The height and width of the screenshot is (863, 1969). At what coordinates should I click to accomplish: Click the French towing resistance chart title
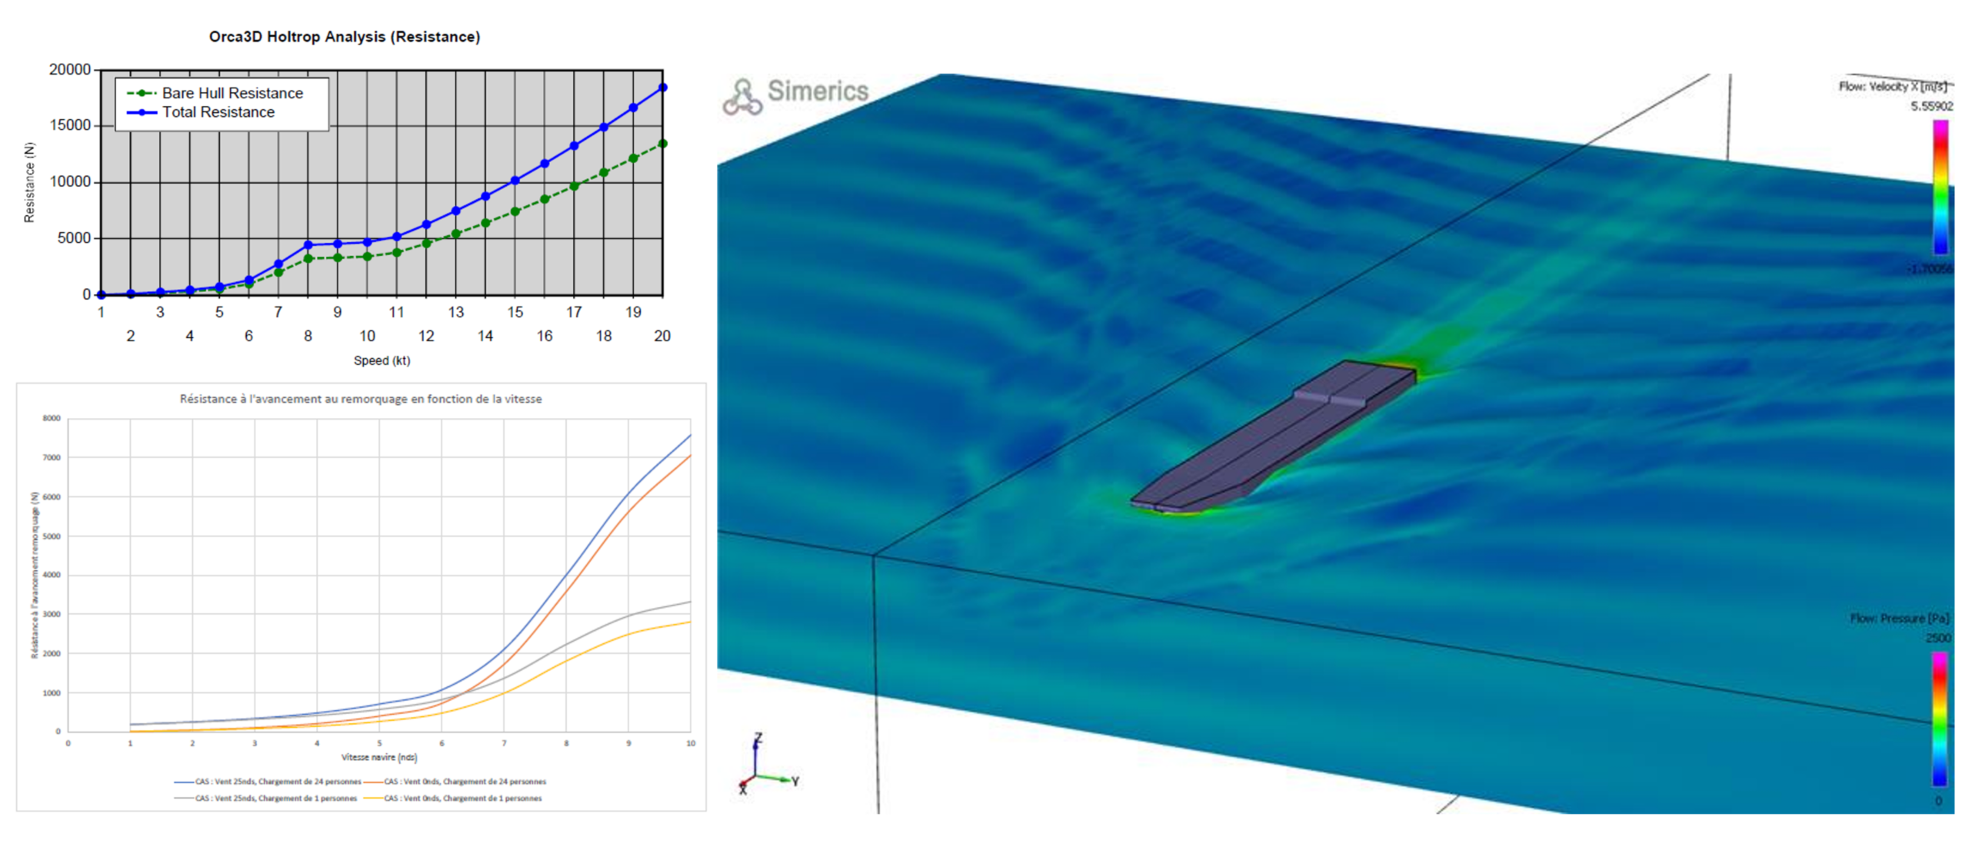point(361,399)
